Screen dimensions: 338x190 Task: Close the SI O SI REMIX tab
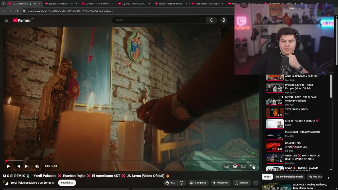point(40,4)
